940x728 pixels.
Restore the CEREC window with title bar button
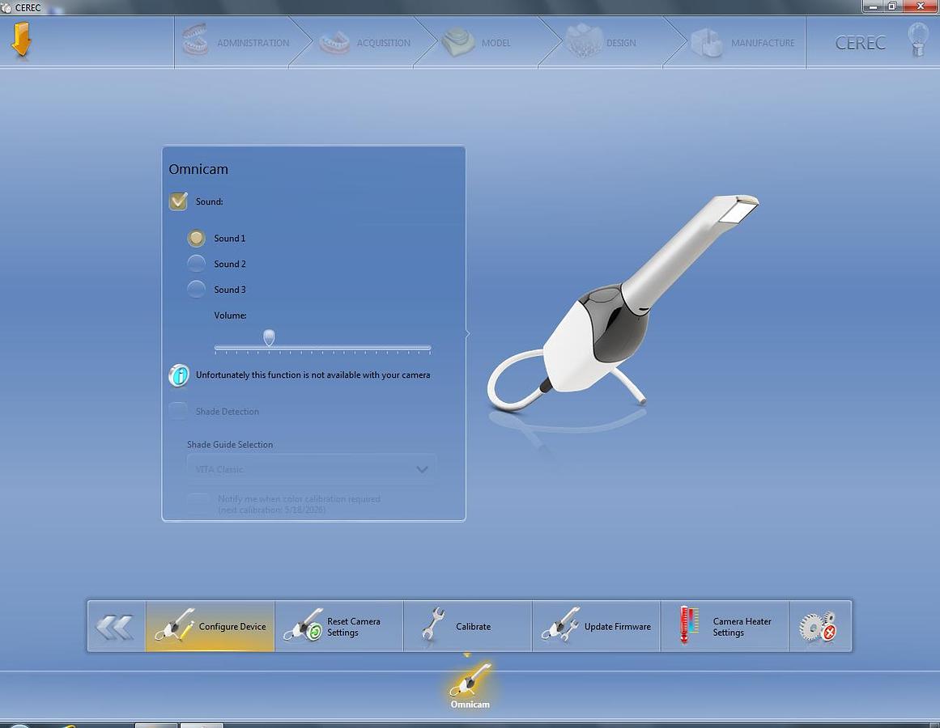891,6
